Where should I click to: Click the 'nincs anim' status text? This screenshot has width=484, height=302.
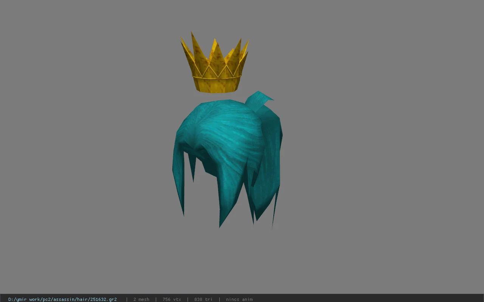pos(239,299)
